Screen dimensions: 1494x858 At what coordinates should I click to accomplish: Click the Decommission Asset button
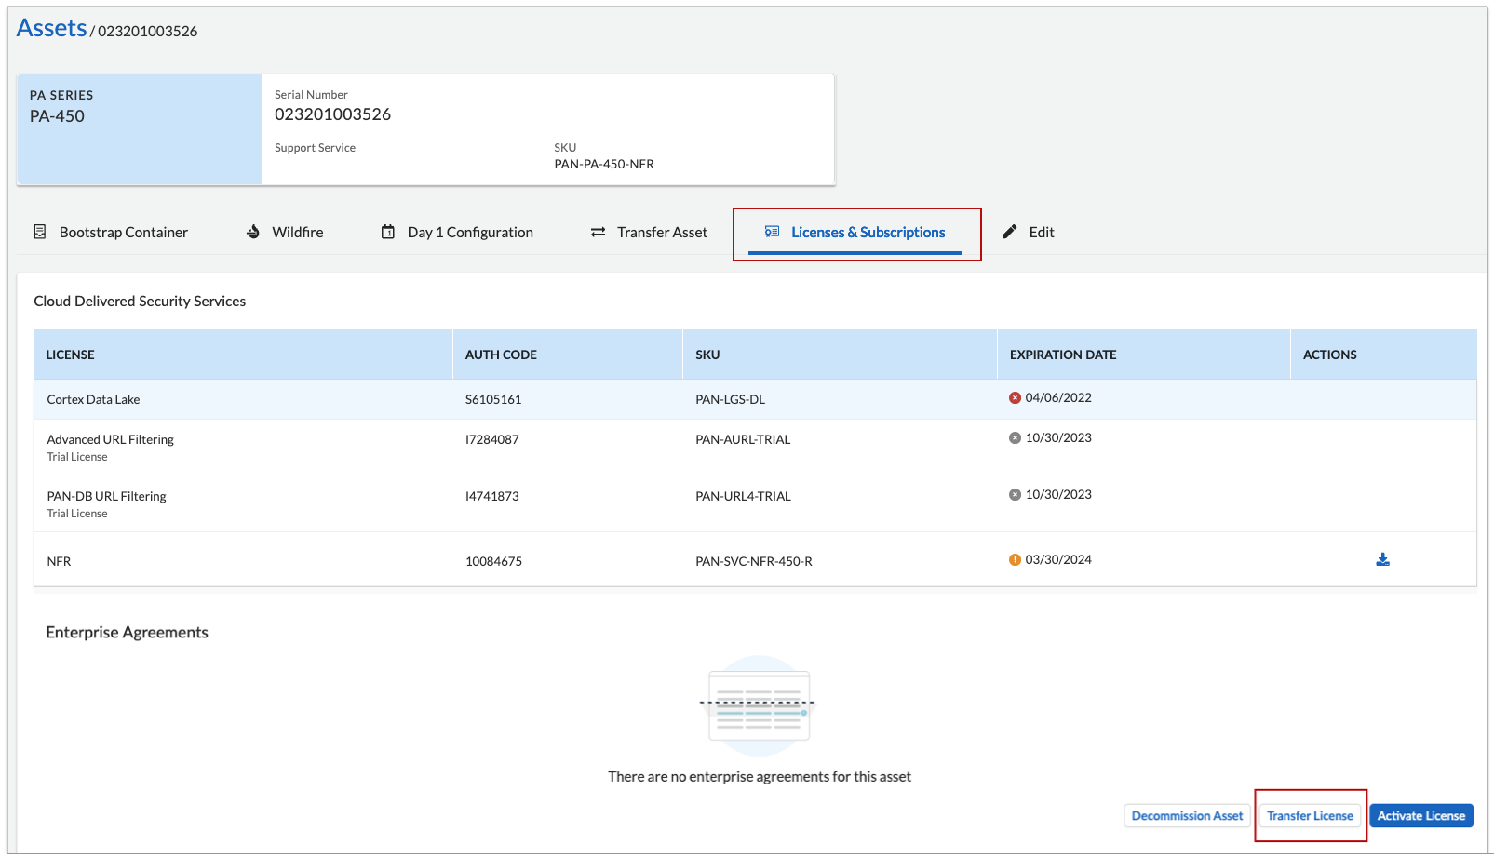click(1187, 815)
